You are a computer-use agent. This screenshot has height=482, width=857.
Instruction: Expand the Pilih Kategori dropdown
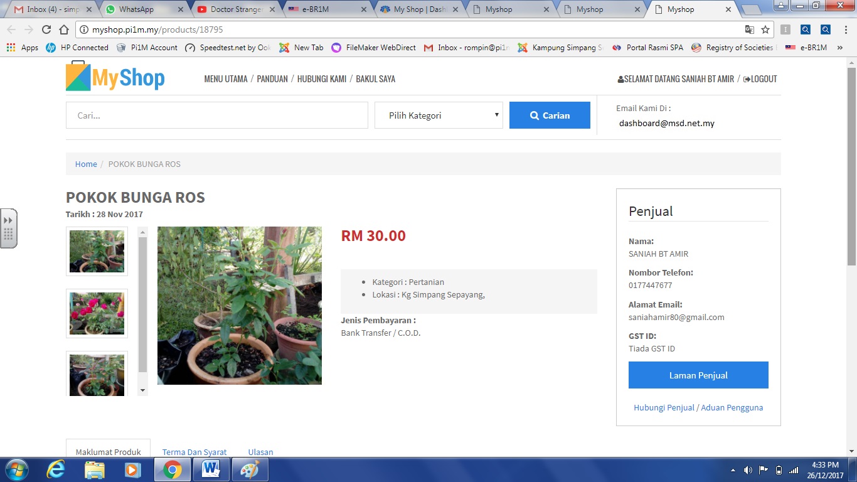439,115
